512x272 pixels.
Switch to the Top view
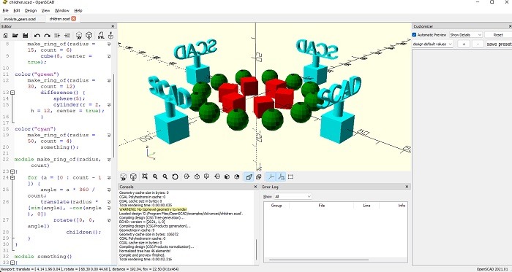pos(197,176)
